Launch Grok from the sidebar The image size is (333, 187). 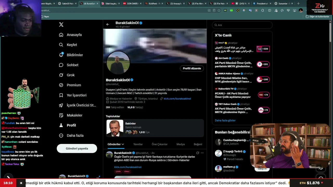pos(67,75)
